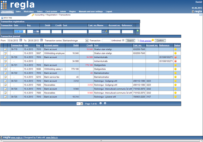
Task: Click the envelope icon at top right
Action: pos(201,15)
